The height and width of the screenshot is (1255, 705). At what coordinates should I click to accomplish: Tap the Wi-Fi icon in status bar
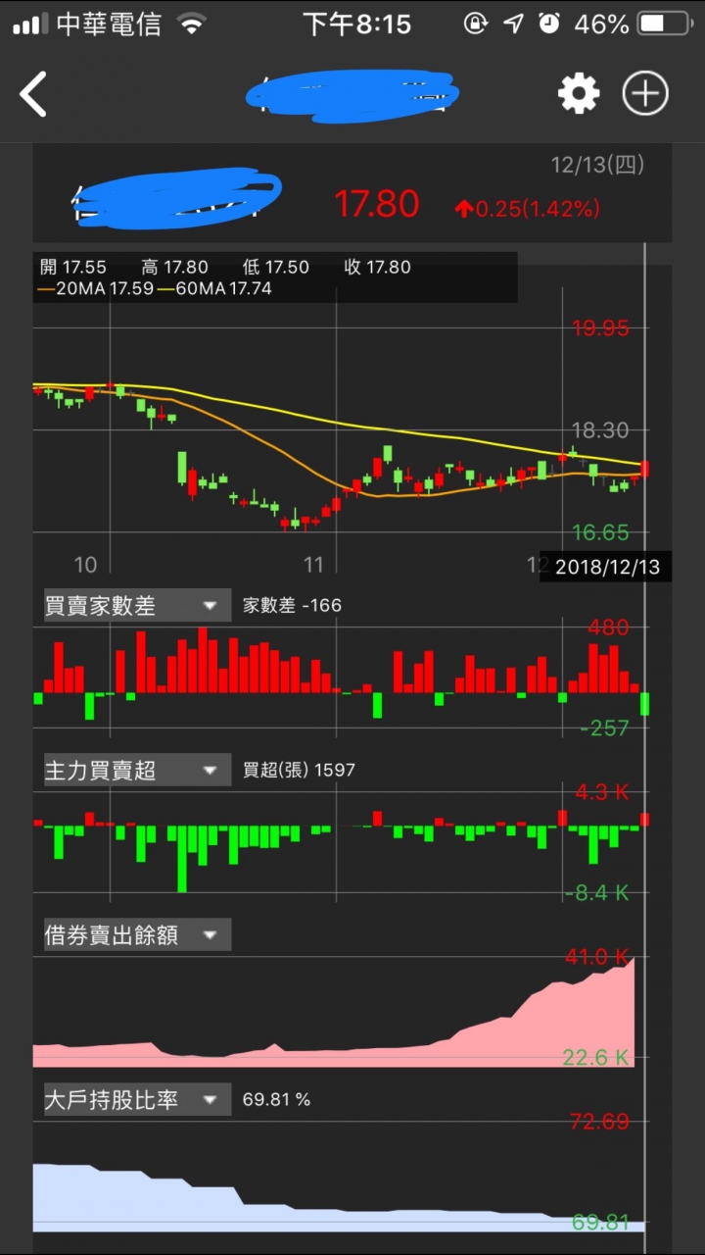192,24
